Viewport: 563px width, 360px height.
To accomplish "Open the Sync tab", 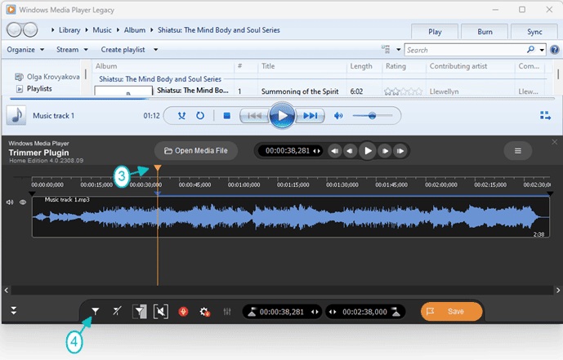I will pyautogui.click(x=534, y=32).
